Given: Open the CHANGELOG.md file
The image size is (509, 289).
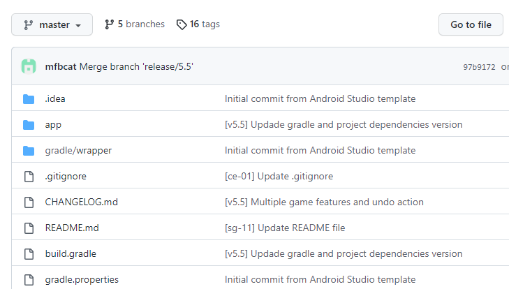Looking at the screenshot, I should tap(81, 202).
